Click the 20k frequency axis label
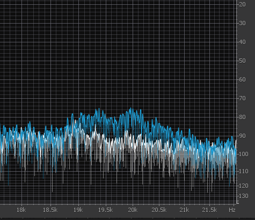This screenshot has height=220, width=255. click(x=133, y=210)
